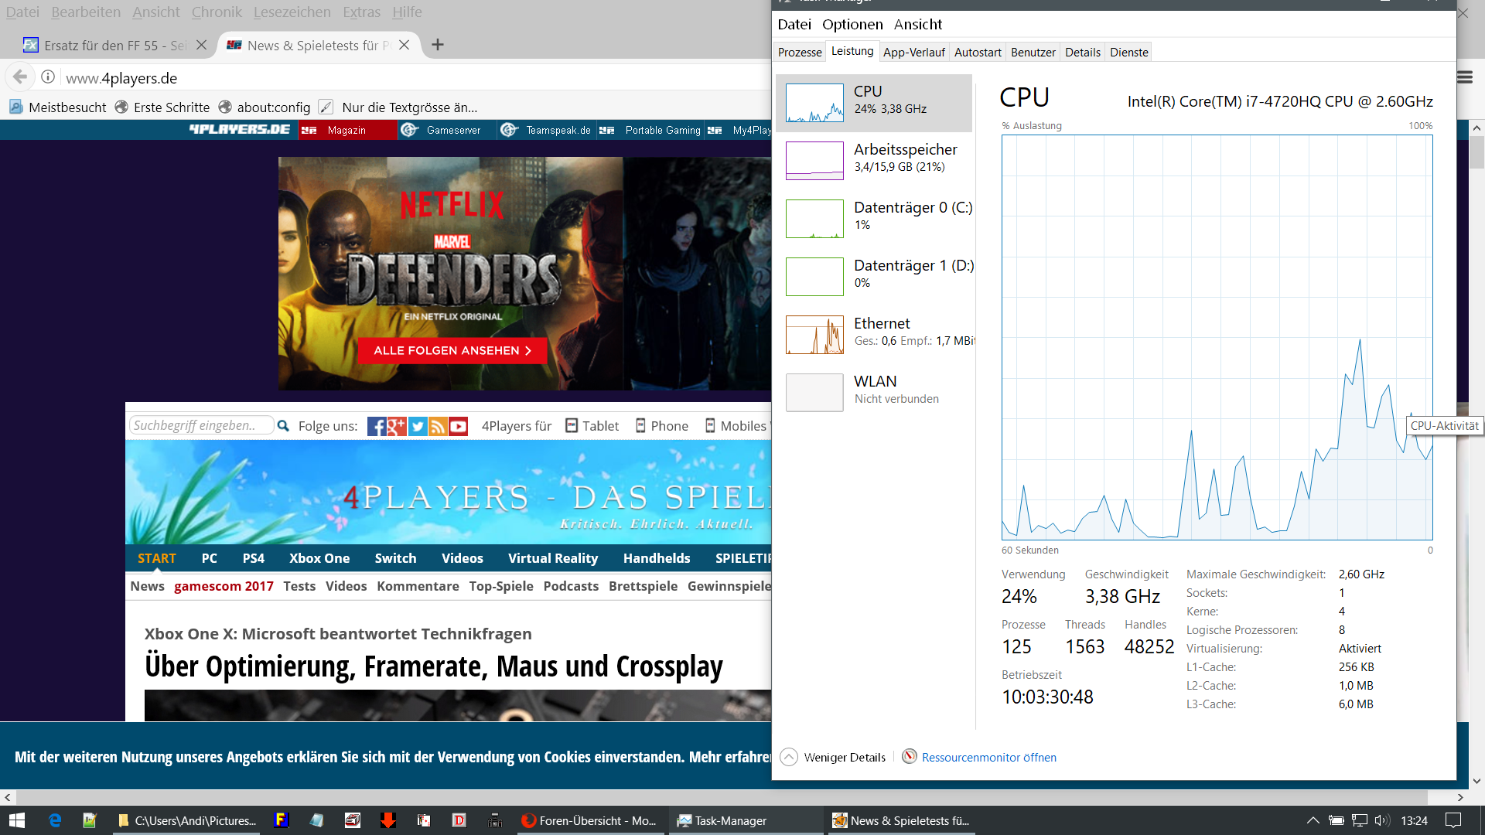1485x835 pixels.
Task: Open the Optionen menu
Action: (852, 25)
